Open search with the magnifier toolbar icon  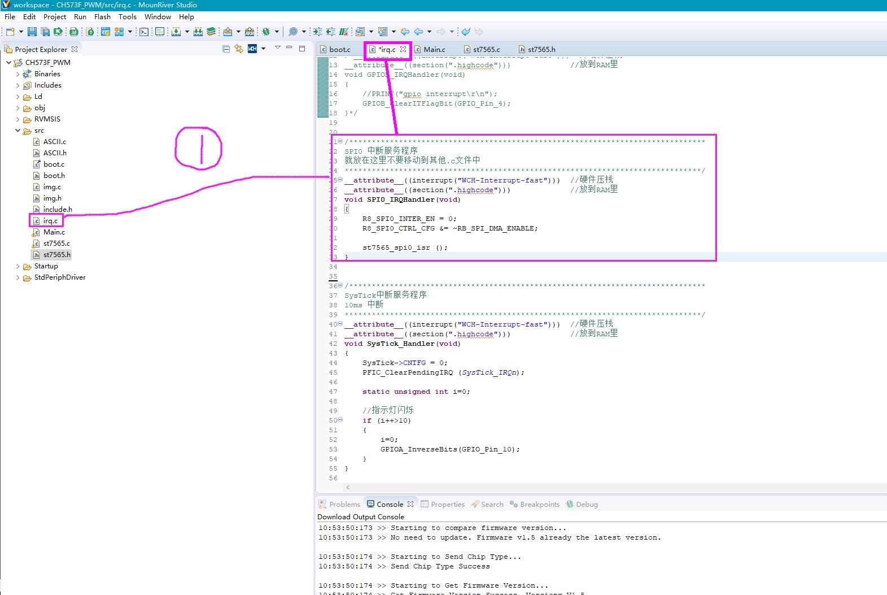click(293, 32)
